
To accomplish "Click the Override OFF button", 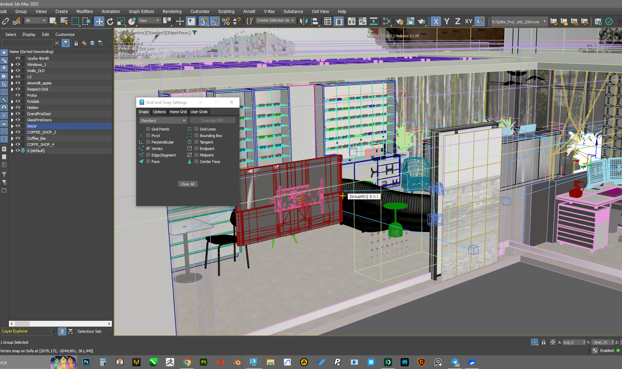I will click(212, 121).
